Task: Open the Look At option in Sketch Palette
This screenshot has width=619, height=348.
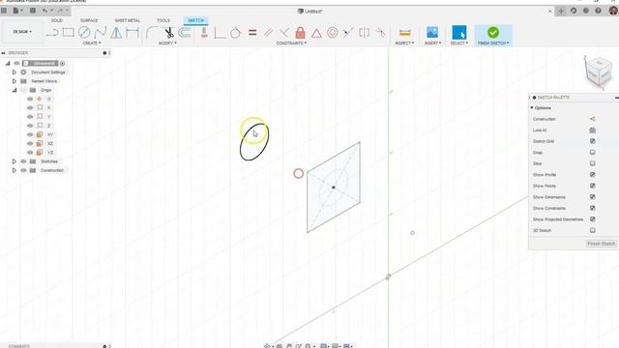Action: click(592, 130)
